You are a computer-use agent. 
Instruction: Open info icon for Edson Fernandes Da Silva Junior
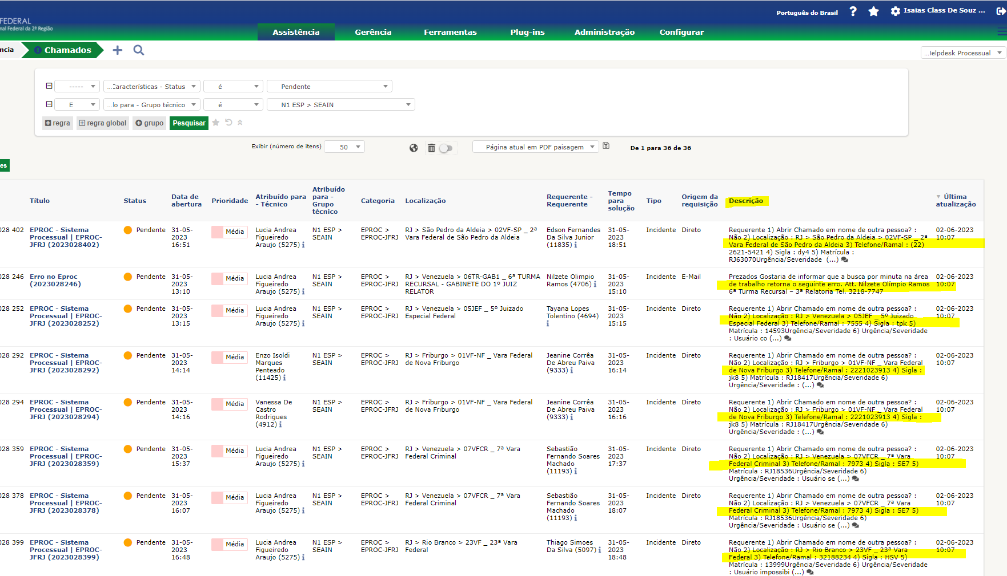pyautogui.click(x=576, y=245)
